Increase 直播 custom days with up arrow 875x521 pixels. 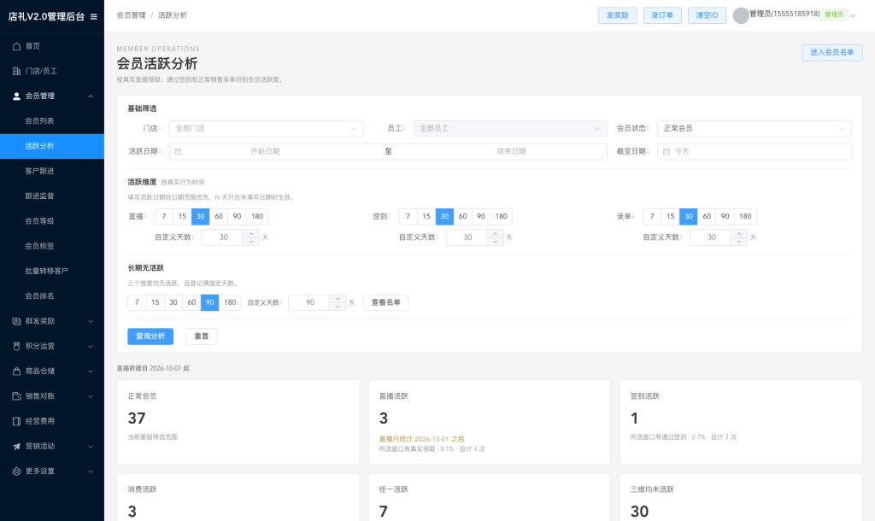[x=251, y=234]
